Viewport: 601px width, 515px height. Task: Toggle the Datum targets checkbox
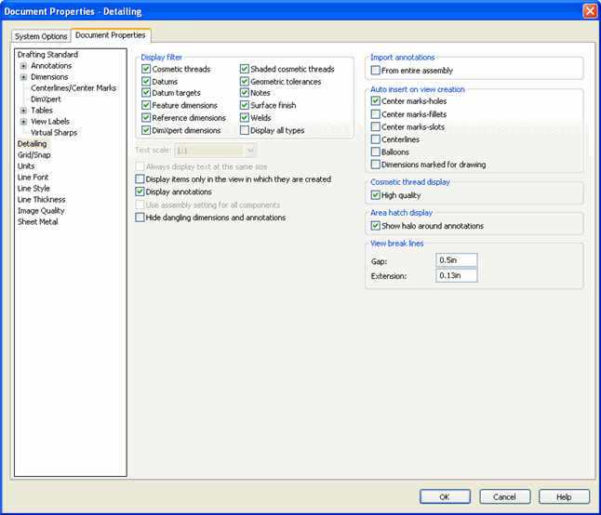pyautogui.click(x=146, y=93)
